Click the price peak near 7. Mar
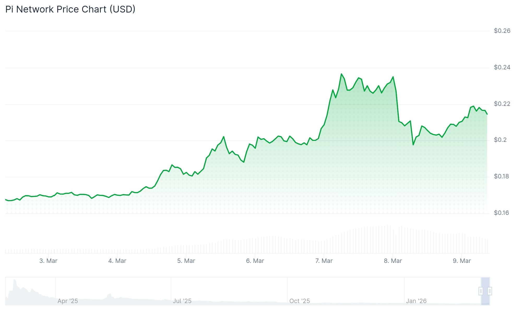The height and width of the screenshot is (313, 515). point(342,74)
